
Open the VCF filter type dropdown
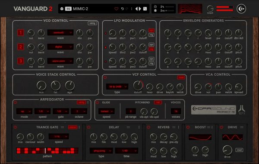[x=117, y=87]
